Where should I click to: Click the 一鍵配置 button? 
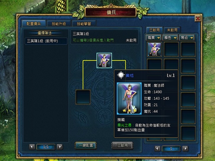tap(86, 146)
